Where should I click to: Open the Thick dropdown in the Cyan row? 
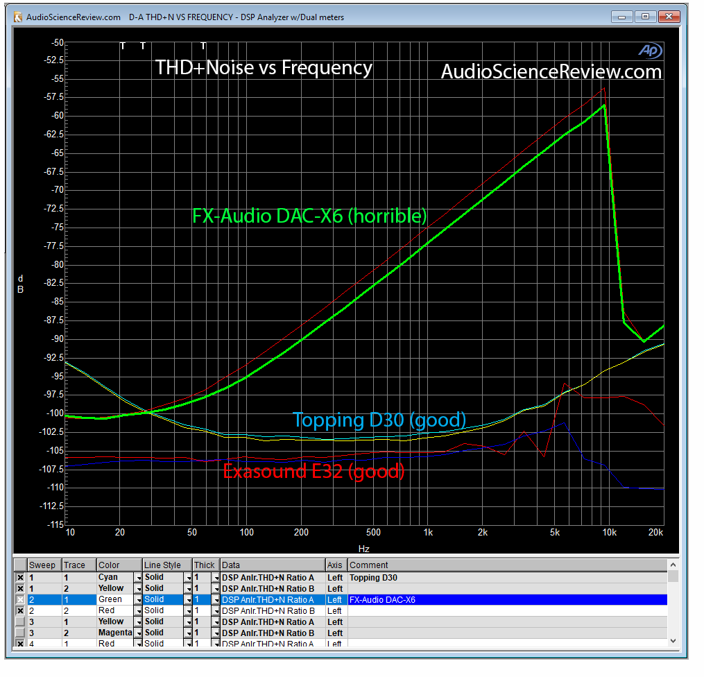coord(216,578)
